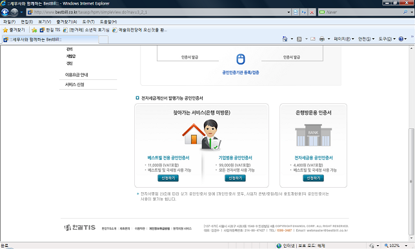Screen dimensions: 415x249
Task: Click the status bar security settings icon
Action: coord(372,246)
